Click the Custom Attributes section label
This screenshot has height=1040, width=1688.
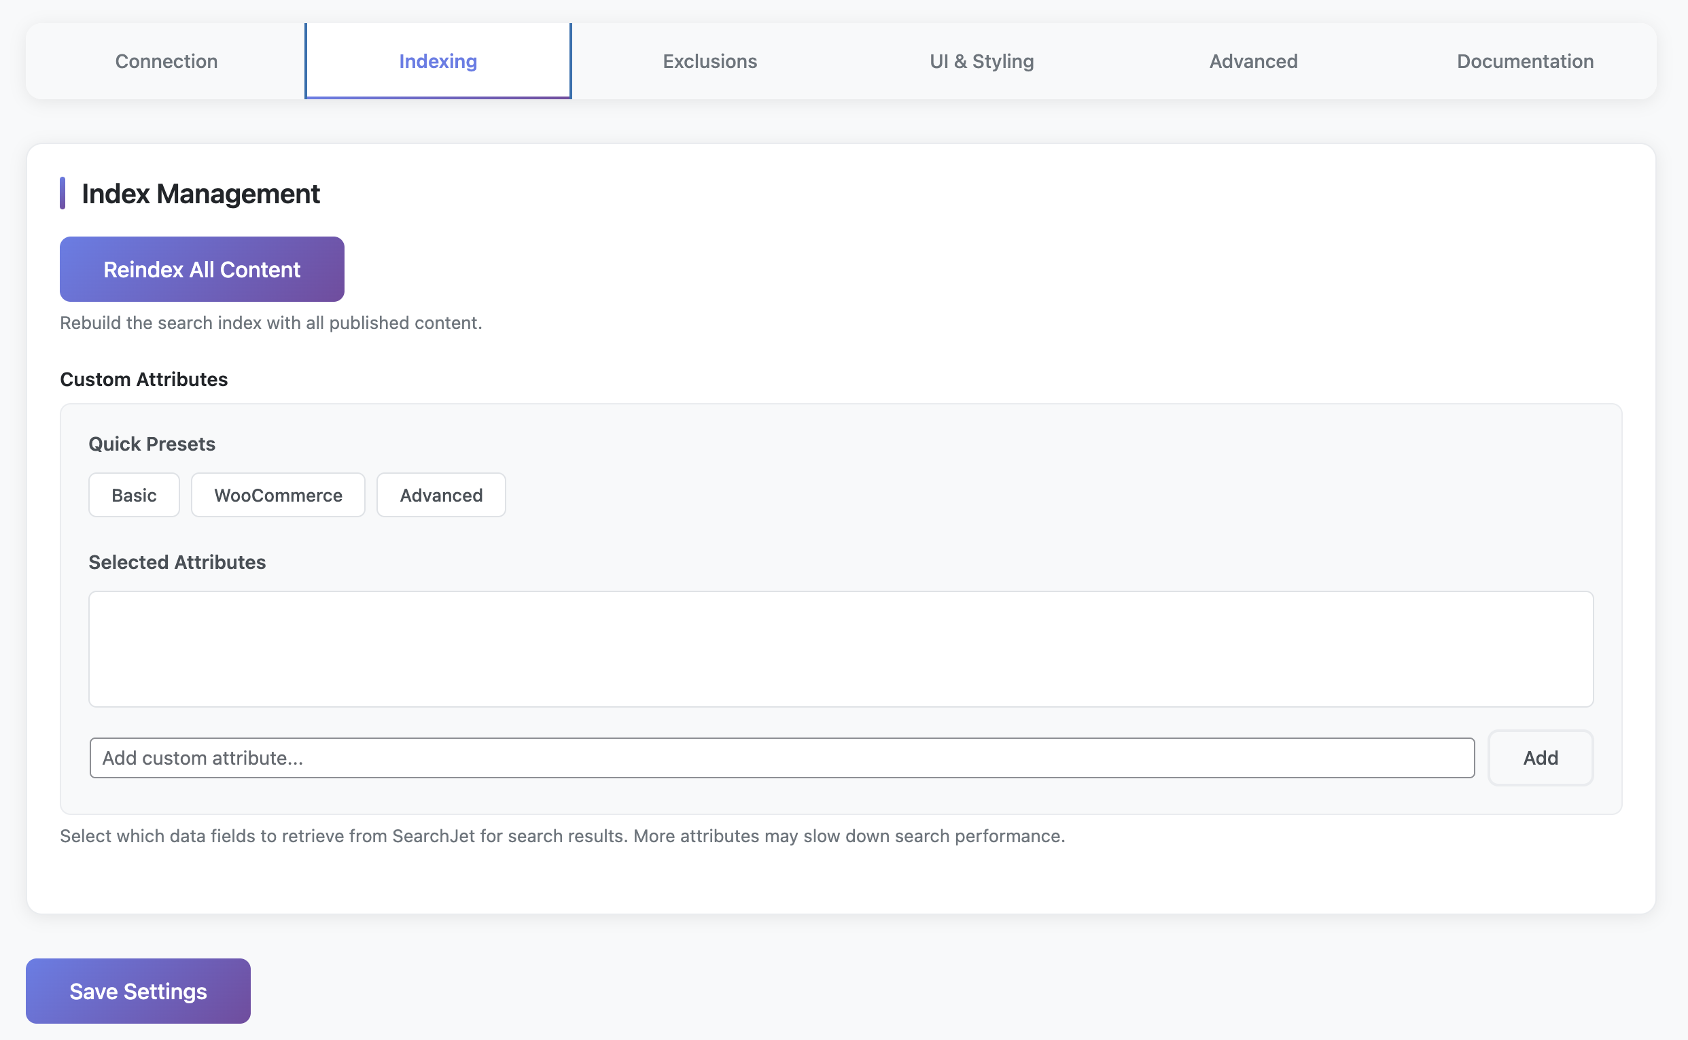pyautogui.click(x=143, y=379)
